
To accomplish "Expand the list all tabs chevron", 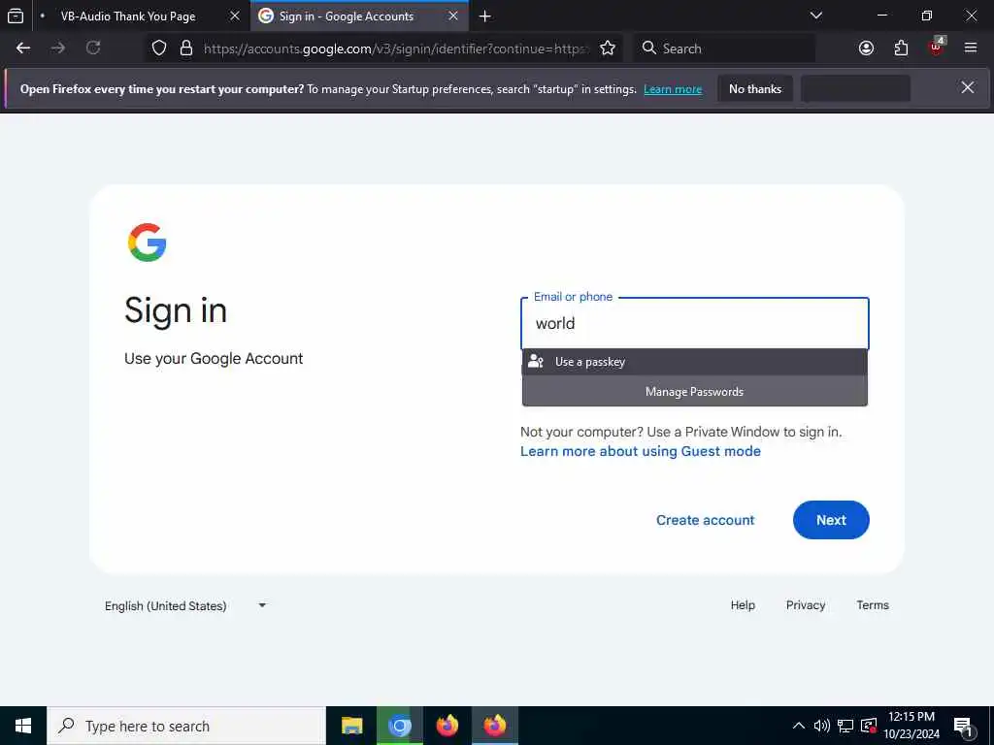I will pos(816,16).
